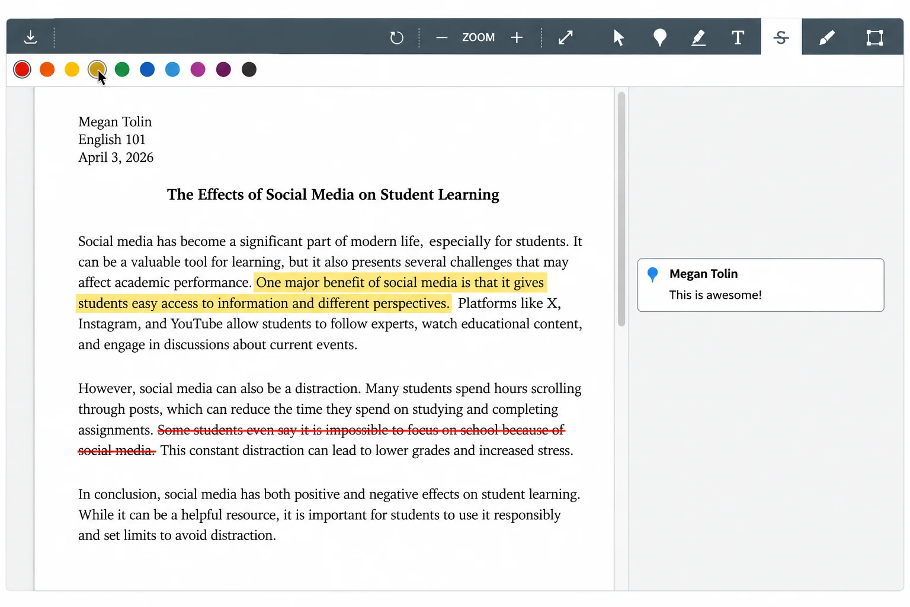
Task: Choose the black color swatch
Action: [x=249, y=69]
